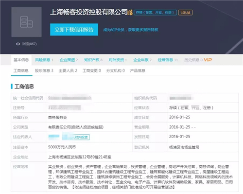Open the 产品信息 sub-tab
This screenshot has width=243, height=194.
138,71
